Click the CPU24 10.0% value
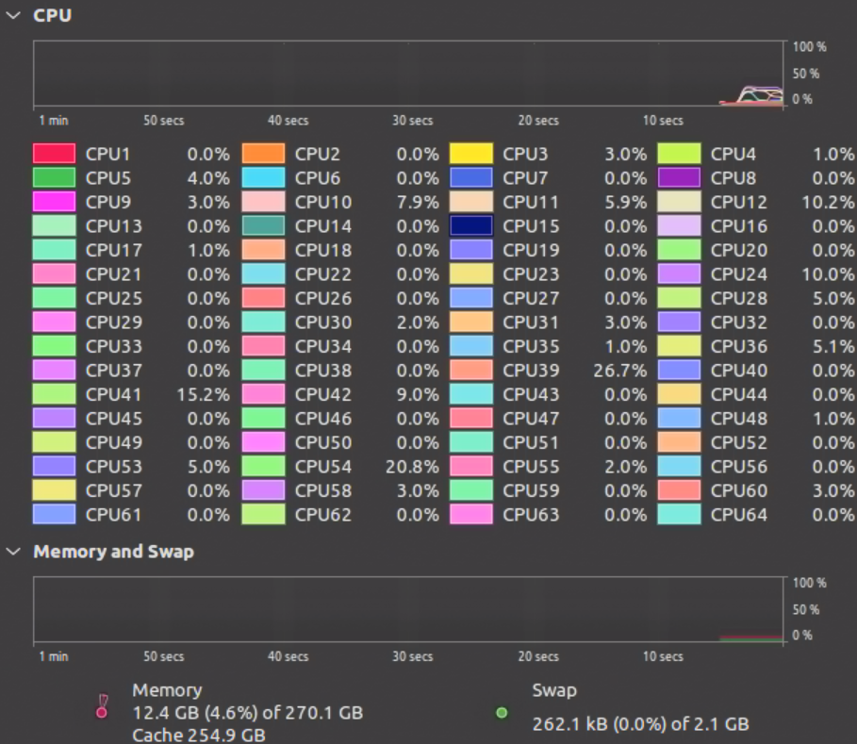This screenshot has height=744, width=857. [828, 274]
